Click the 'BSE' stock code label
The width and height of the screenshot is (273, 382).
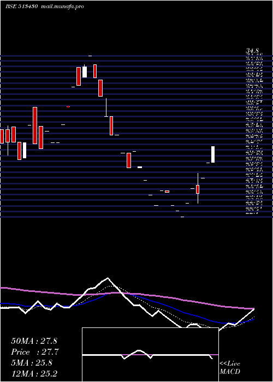[x=21, y=7]
